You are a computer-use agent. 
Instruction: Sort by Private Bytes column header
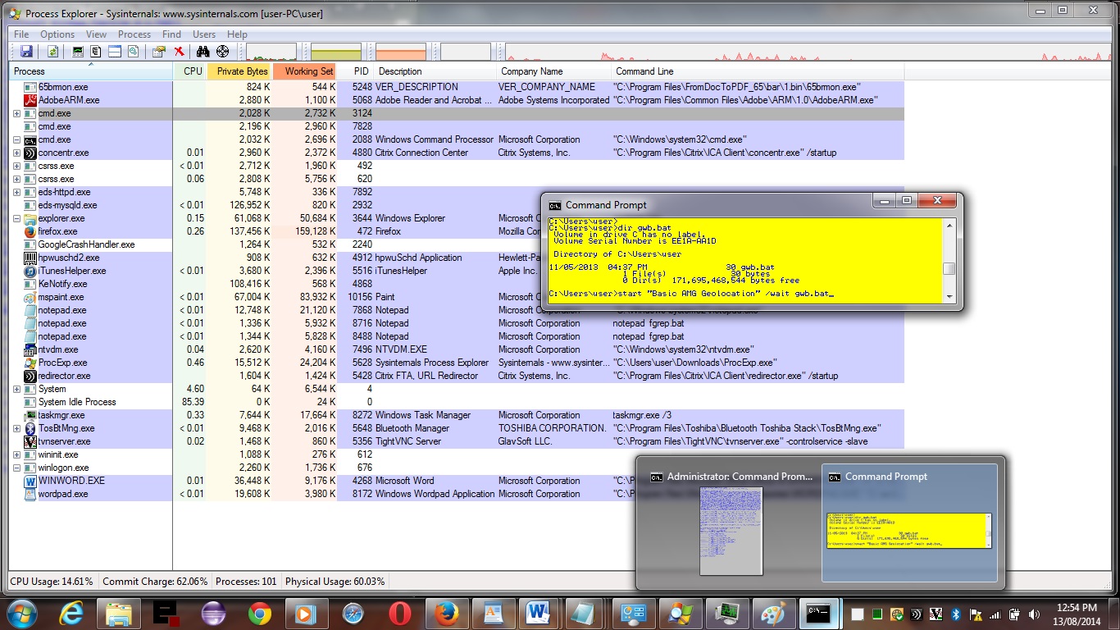242,71
